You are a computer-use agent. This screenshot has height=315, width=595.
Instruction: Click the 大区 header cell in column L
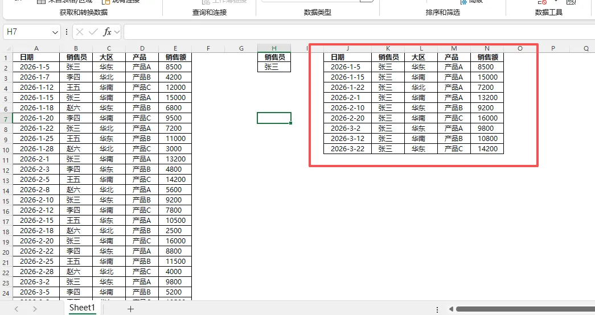421,57
